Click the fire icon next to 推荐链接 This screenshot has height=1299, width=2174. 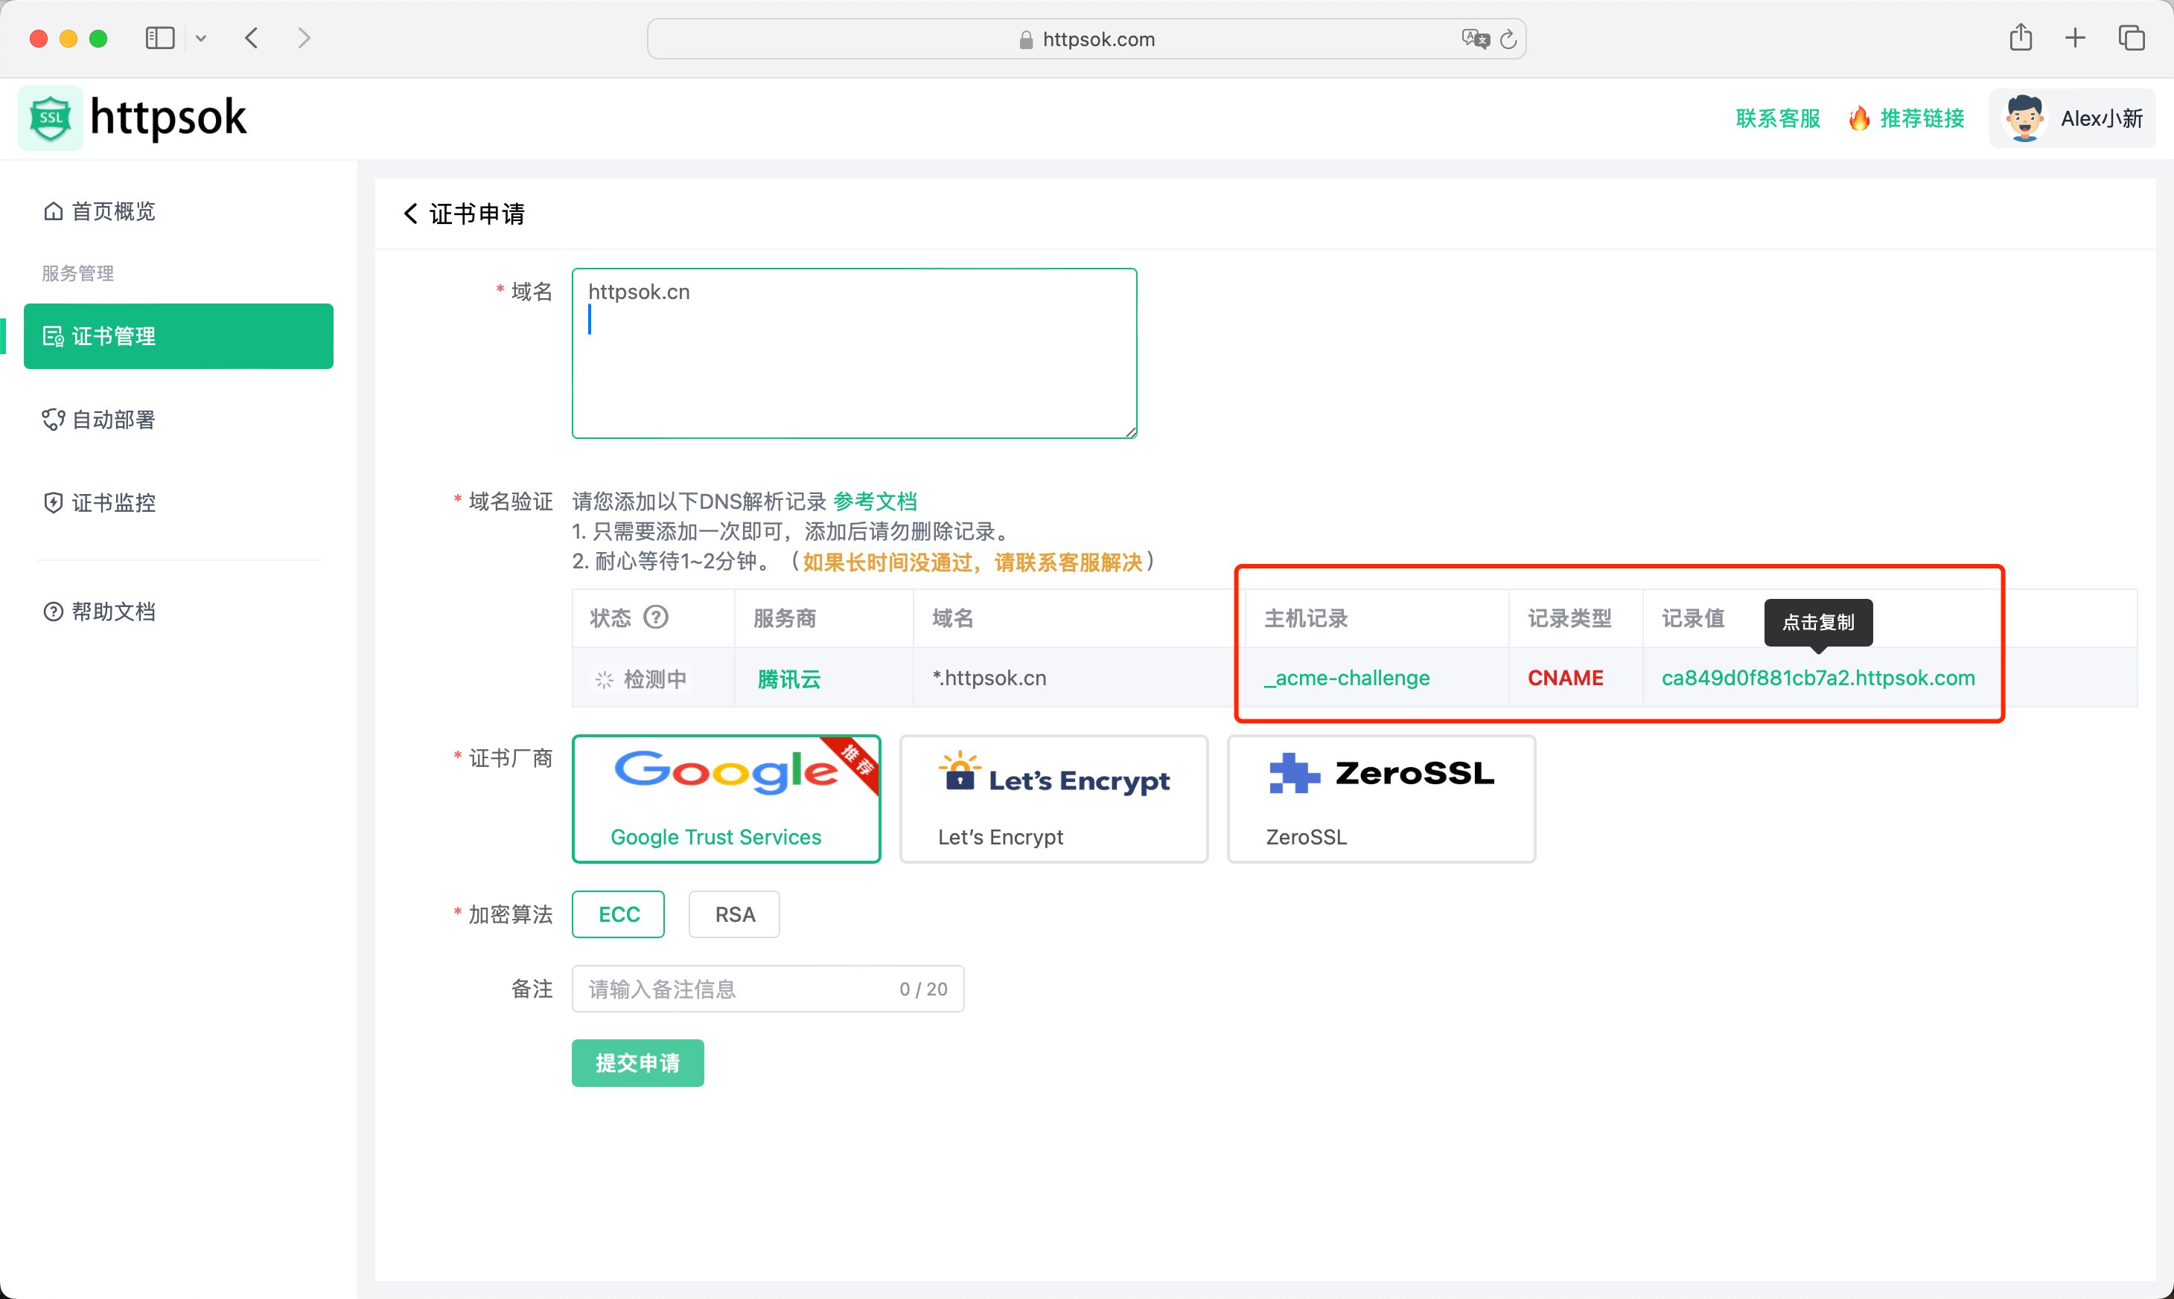coord(1860,118)
